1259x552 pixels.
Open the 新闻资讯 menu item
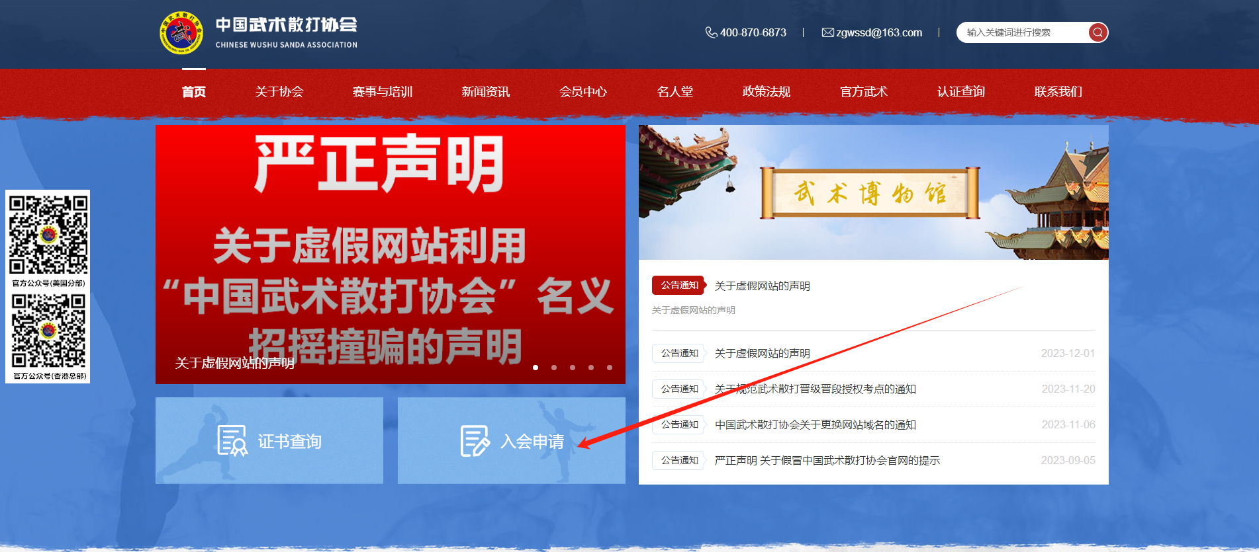486,92
